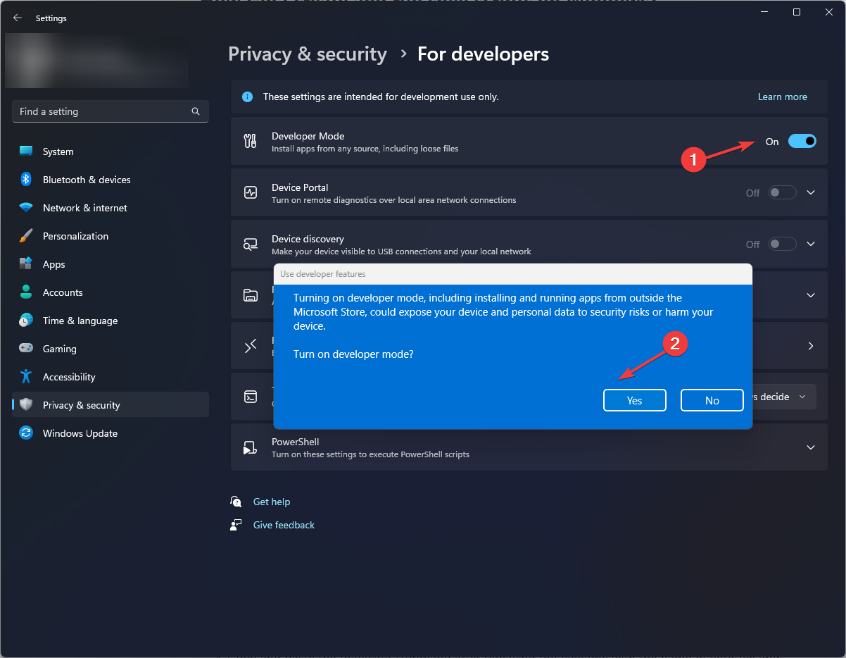The width and height of the screenshot is (846, 658).
Task: Click the back arrow in the title bar
Action: pyautogui.click(x=17, y=18)
